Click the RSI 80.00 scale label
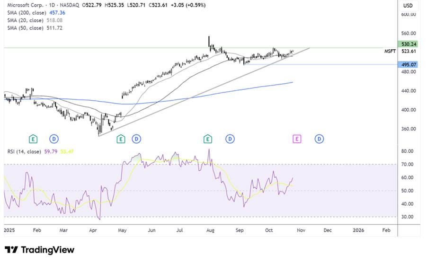427x263 pixels. [x=407, y=151]
